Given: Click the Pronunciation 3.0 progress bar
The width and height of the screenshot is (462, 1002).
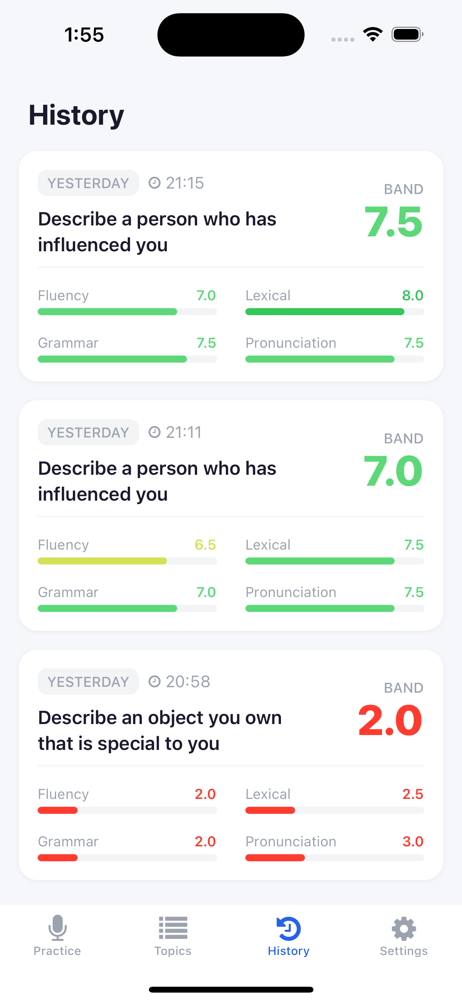Looking at the screenshot, I should point(334,858).
